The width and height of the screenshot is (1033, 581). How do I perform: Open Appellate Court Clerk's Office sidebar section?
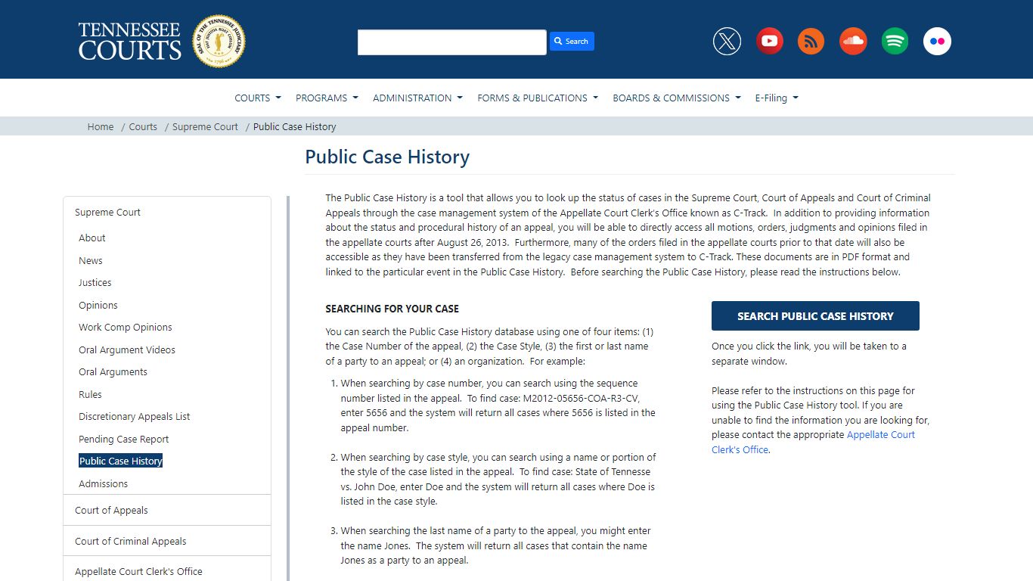point(138,571)
